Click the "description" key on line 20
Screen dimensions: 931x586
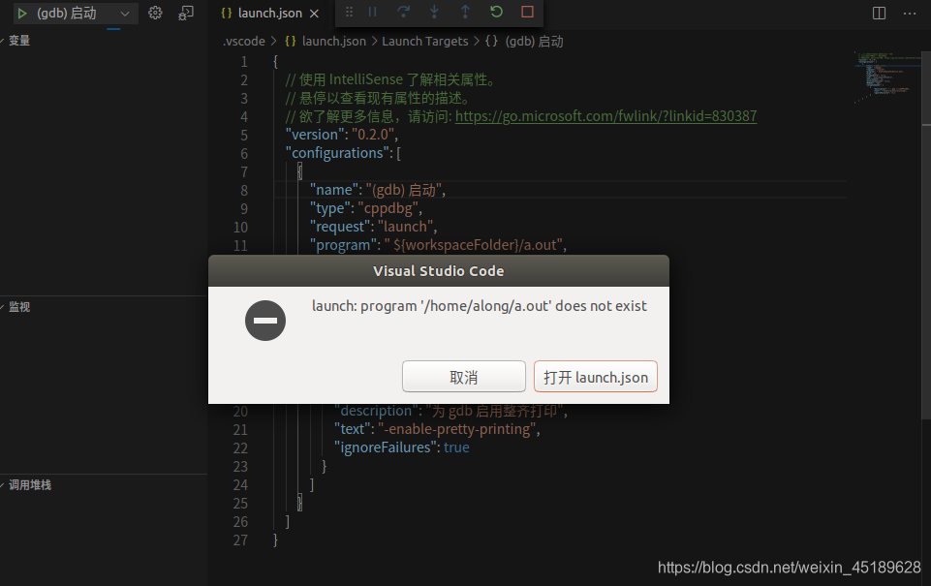click(376, 411)
